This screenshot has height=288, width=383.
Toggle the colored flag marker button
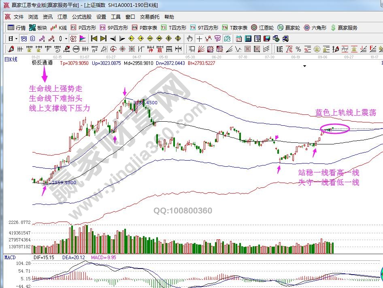[x=82, y=39]
